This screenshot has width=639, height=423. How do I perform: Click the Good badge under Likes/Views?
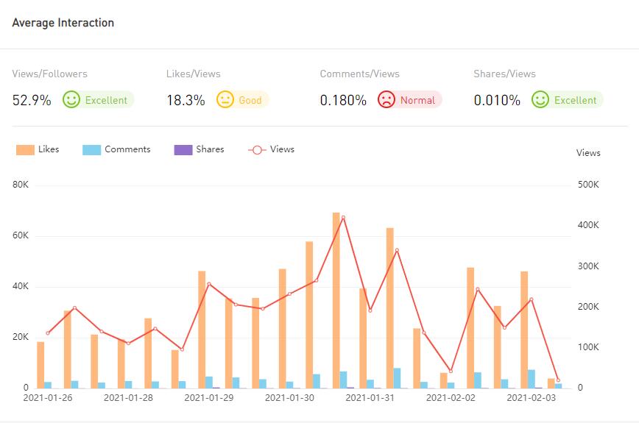tap(250, 100)
